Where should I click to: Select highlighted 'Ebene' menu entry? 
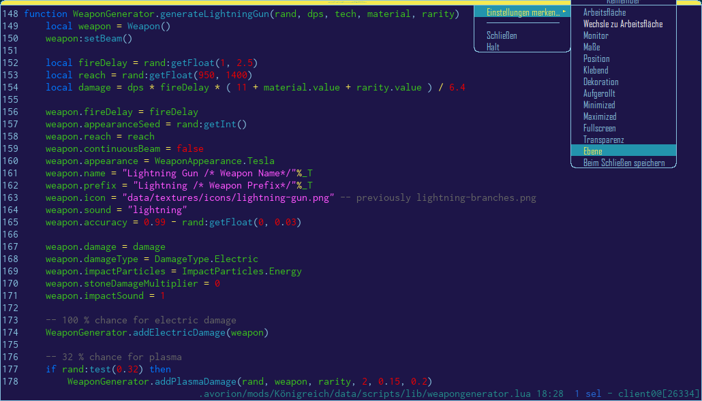pos(623,151)
